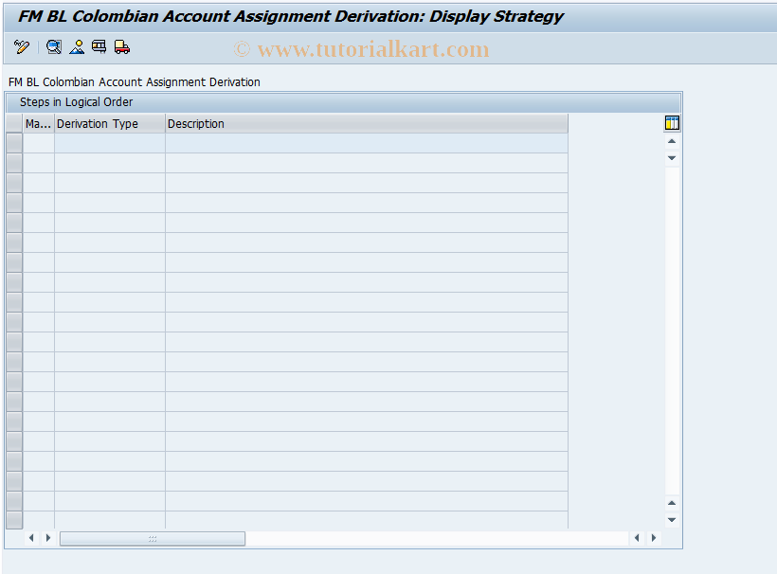
Task: Click the magnifier detail view icon
Action: coord(53,47)
